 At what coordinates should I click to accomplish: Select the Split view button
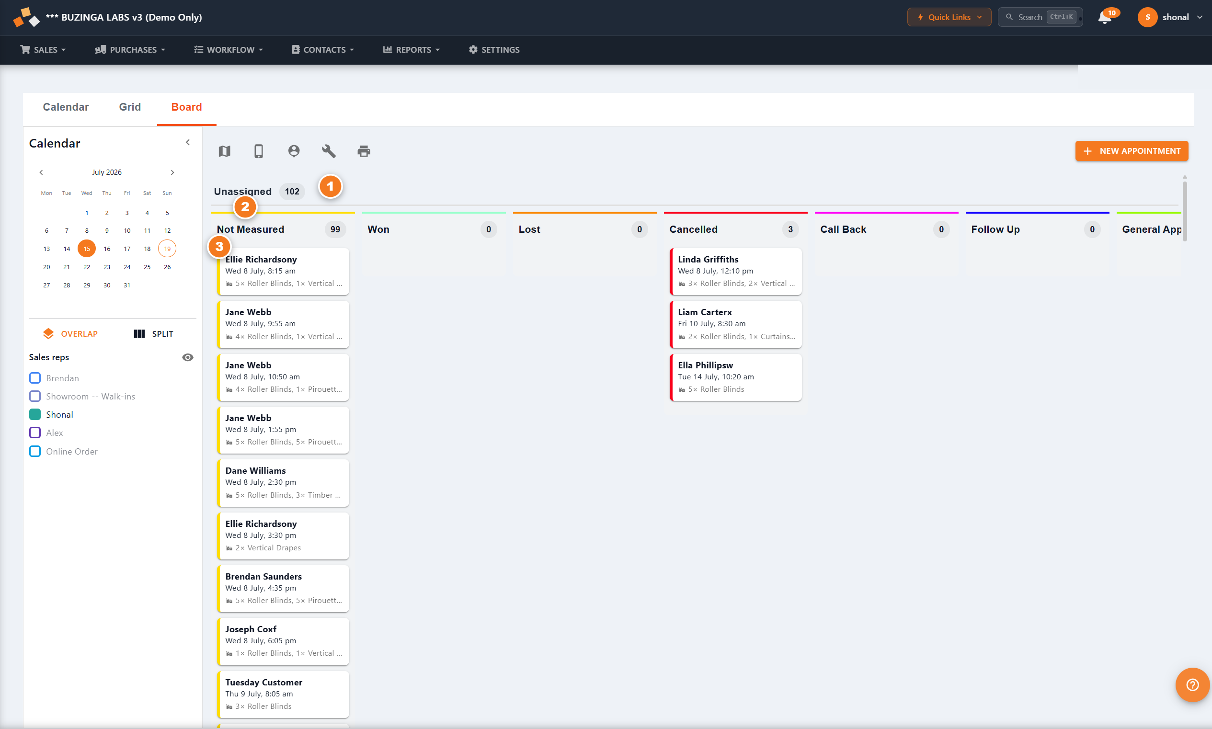[x=153, y=334]
